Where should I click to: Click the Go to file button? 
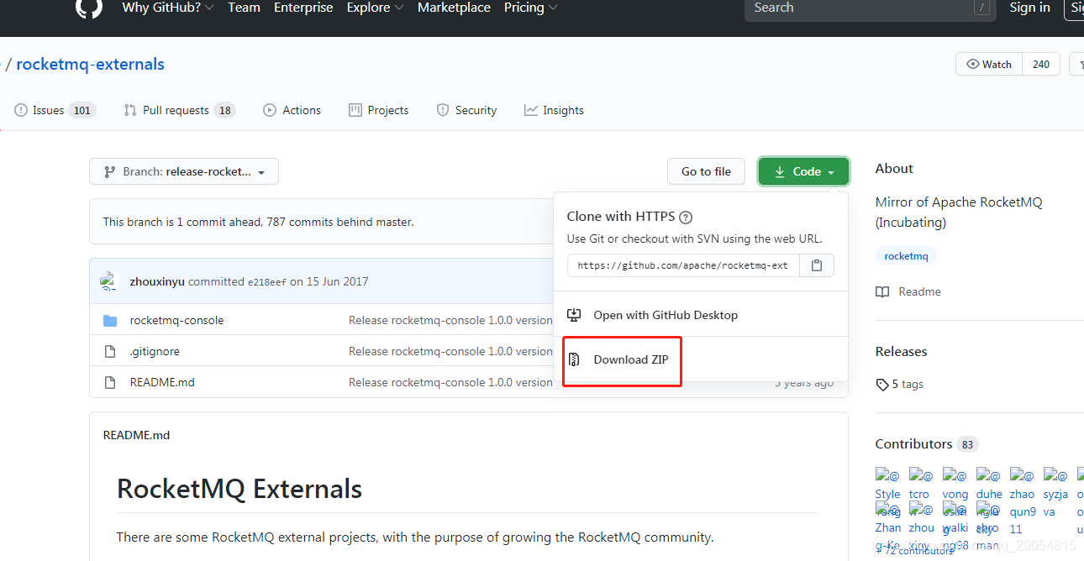pos(706,171)
